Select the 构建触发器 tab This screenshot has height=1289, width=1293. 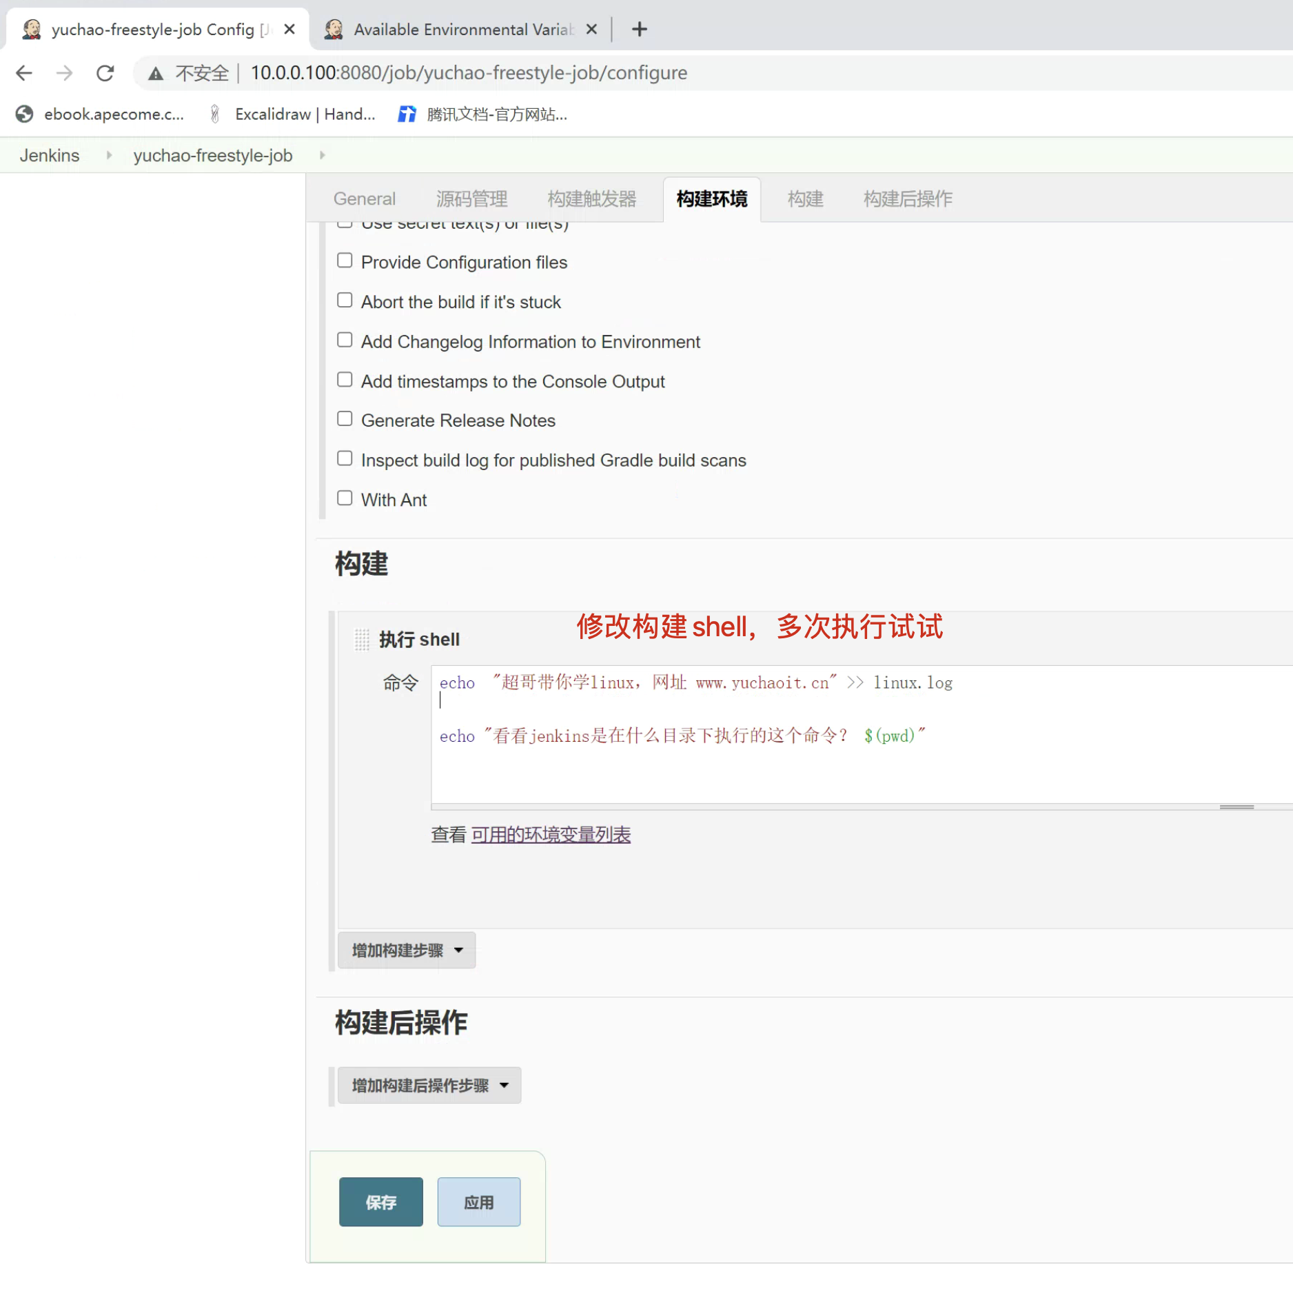coord(591,199)
